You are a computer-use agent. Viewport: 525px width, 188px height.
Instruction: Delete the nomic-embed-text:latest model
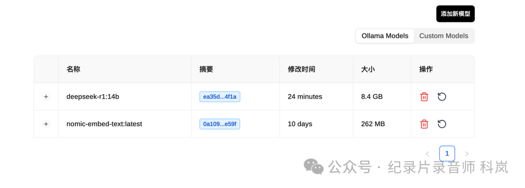click(424, 124)
